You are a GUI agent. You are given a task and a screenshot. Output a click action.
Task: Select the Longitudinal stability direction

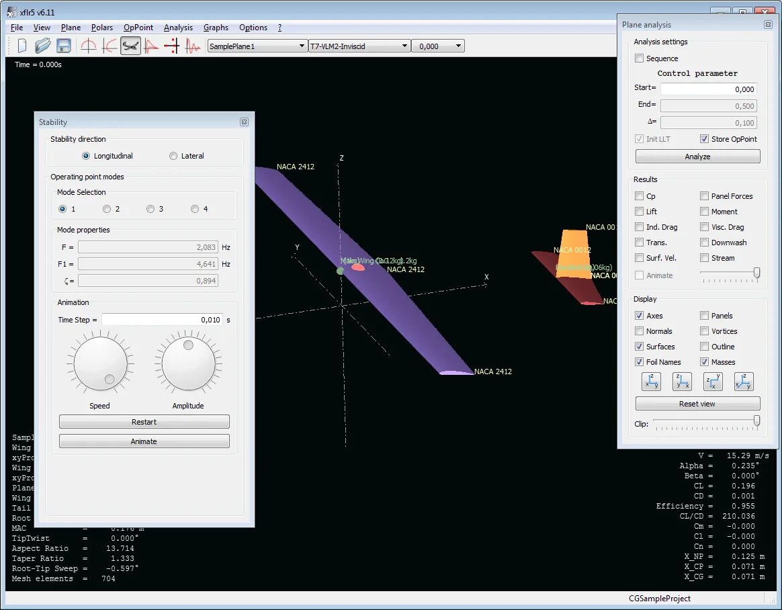coord(107,156)
